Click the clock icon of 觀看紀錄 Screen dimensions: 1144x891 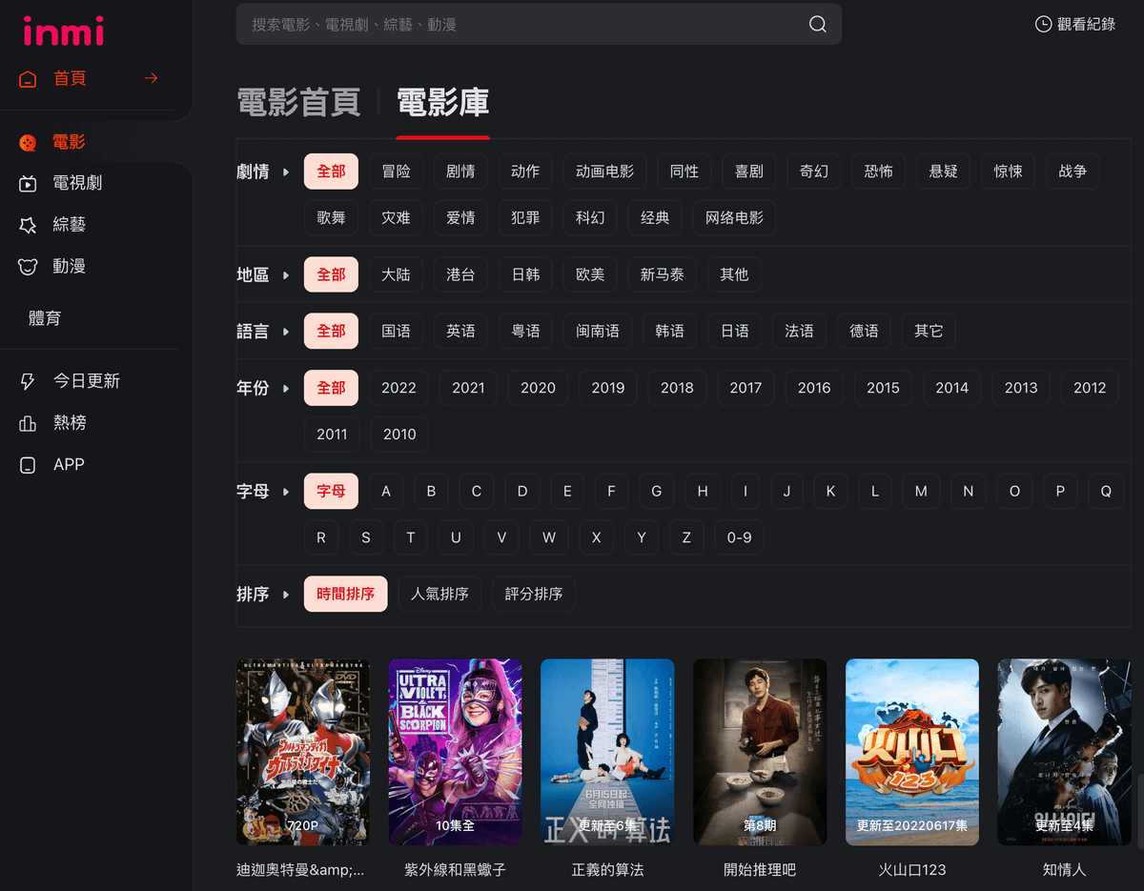coord(1044,24)
